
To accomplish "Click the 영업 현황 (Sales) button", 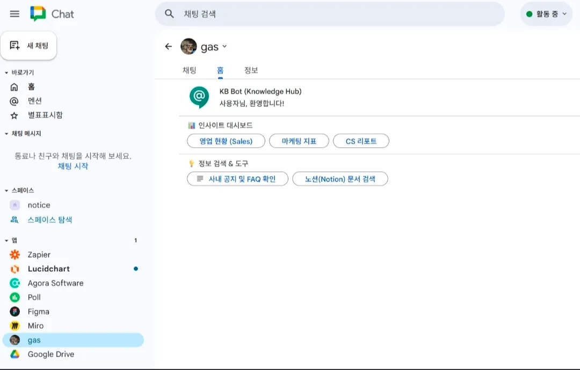I will 226,141.
